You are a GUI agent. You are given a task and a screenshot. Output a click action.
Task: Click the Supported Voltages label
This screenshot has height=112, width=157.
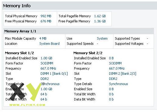pos(129,44)
